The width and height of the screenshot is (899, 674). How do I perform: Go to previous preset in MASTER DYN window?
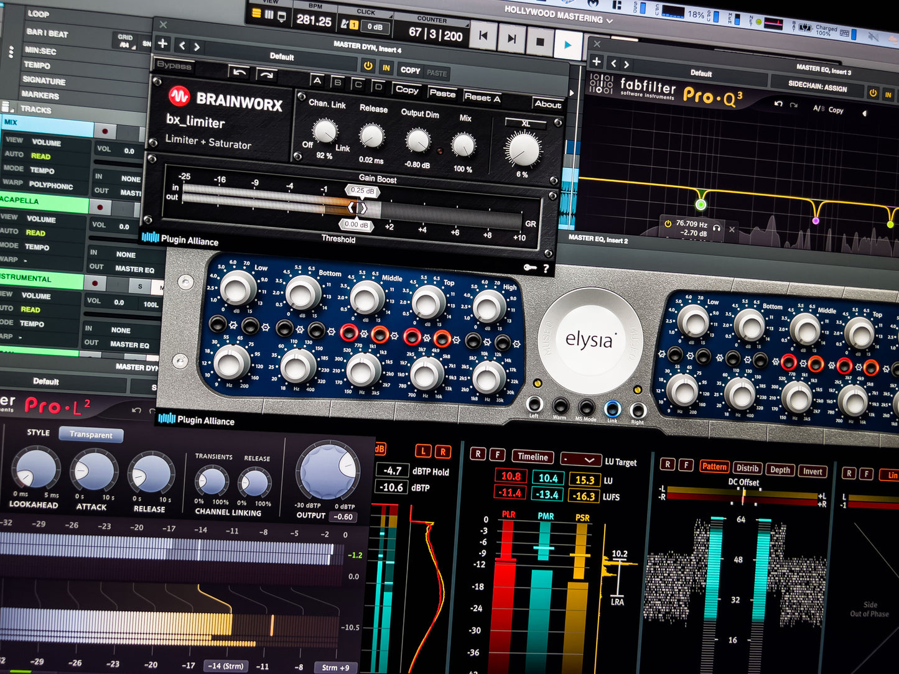tap(182, 45)
